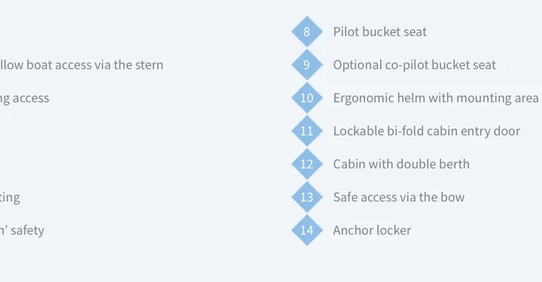Image resolution: width=542 pixels, height=282 pixels.
Task: Click the partial text ending in 'safety'
Action: 22,231
